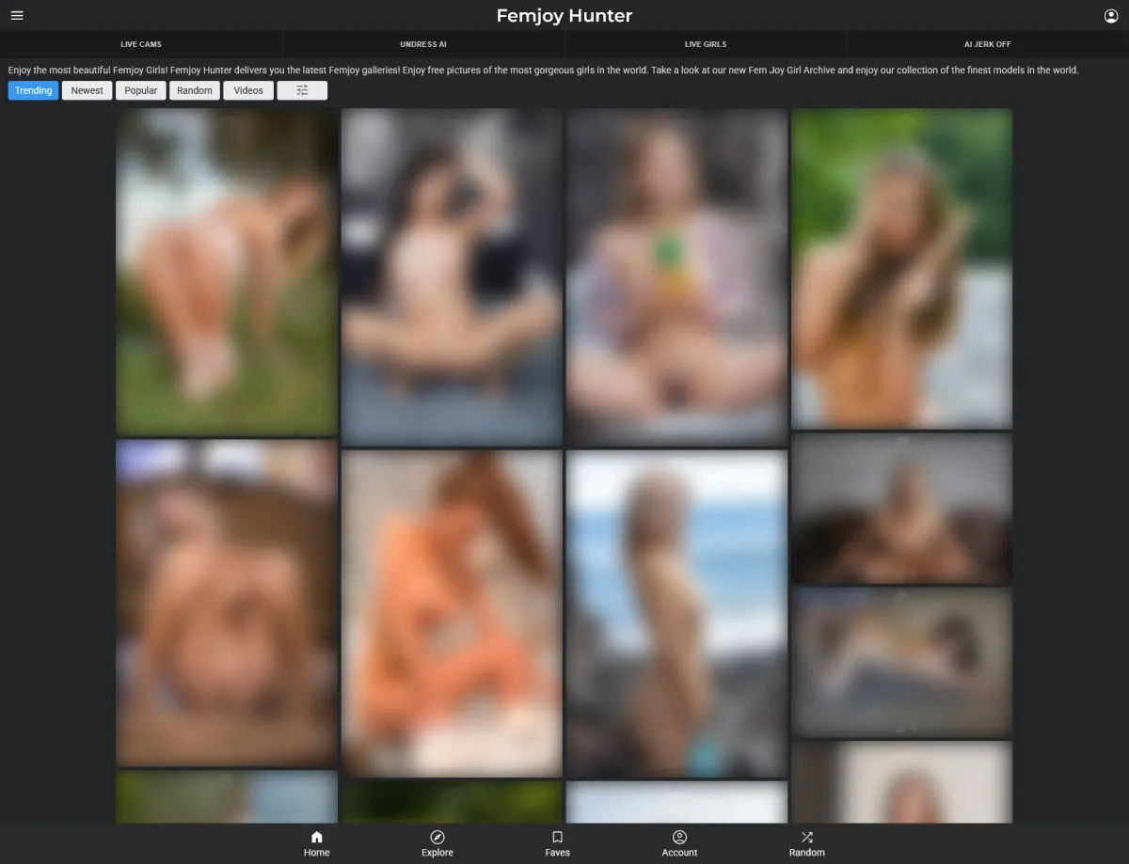Open the thumbnail with green leafy background
The height and width of the screenshot is (864, 1129).
point(901,268)
